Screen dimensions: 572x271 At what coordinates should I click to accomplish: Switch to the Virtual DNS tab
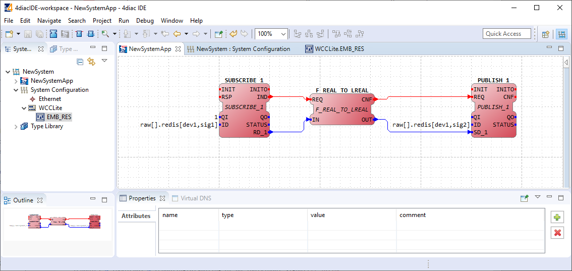point(192,198)
